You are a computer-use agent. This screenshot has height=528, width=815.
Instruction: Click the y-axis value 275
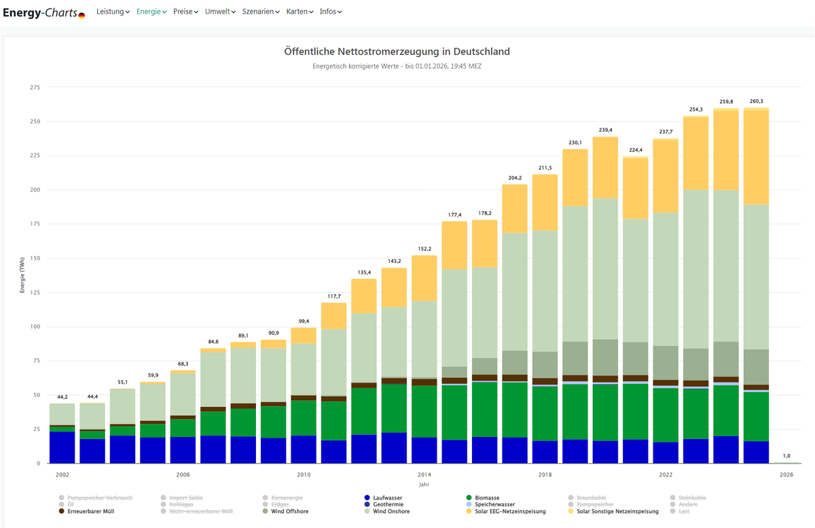pos(35,88)
